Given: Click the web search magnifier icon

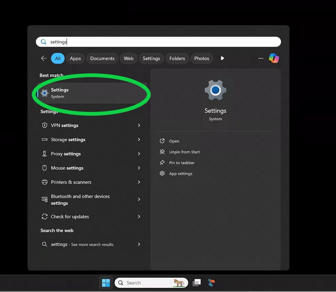Looking at the screenshot, I should pos(45,244).
